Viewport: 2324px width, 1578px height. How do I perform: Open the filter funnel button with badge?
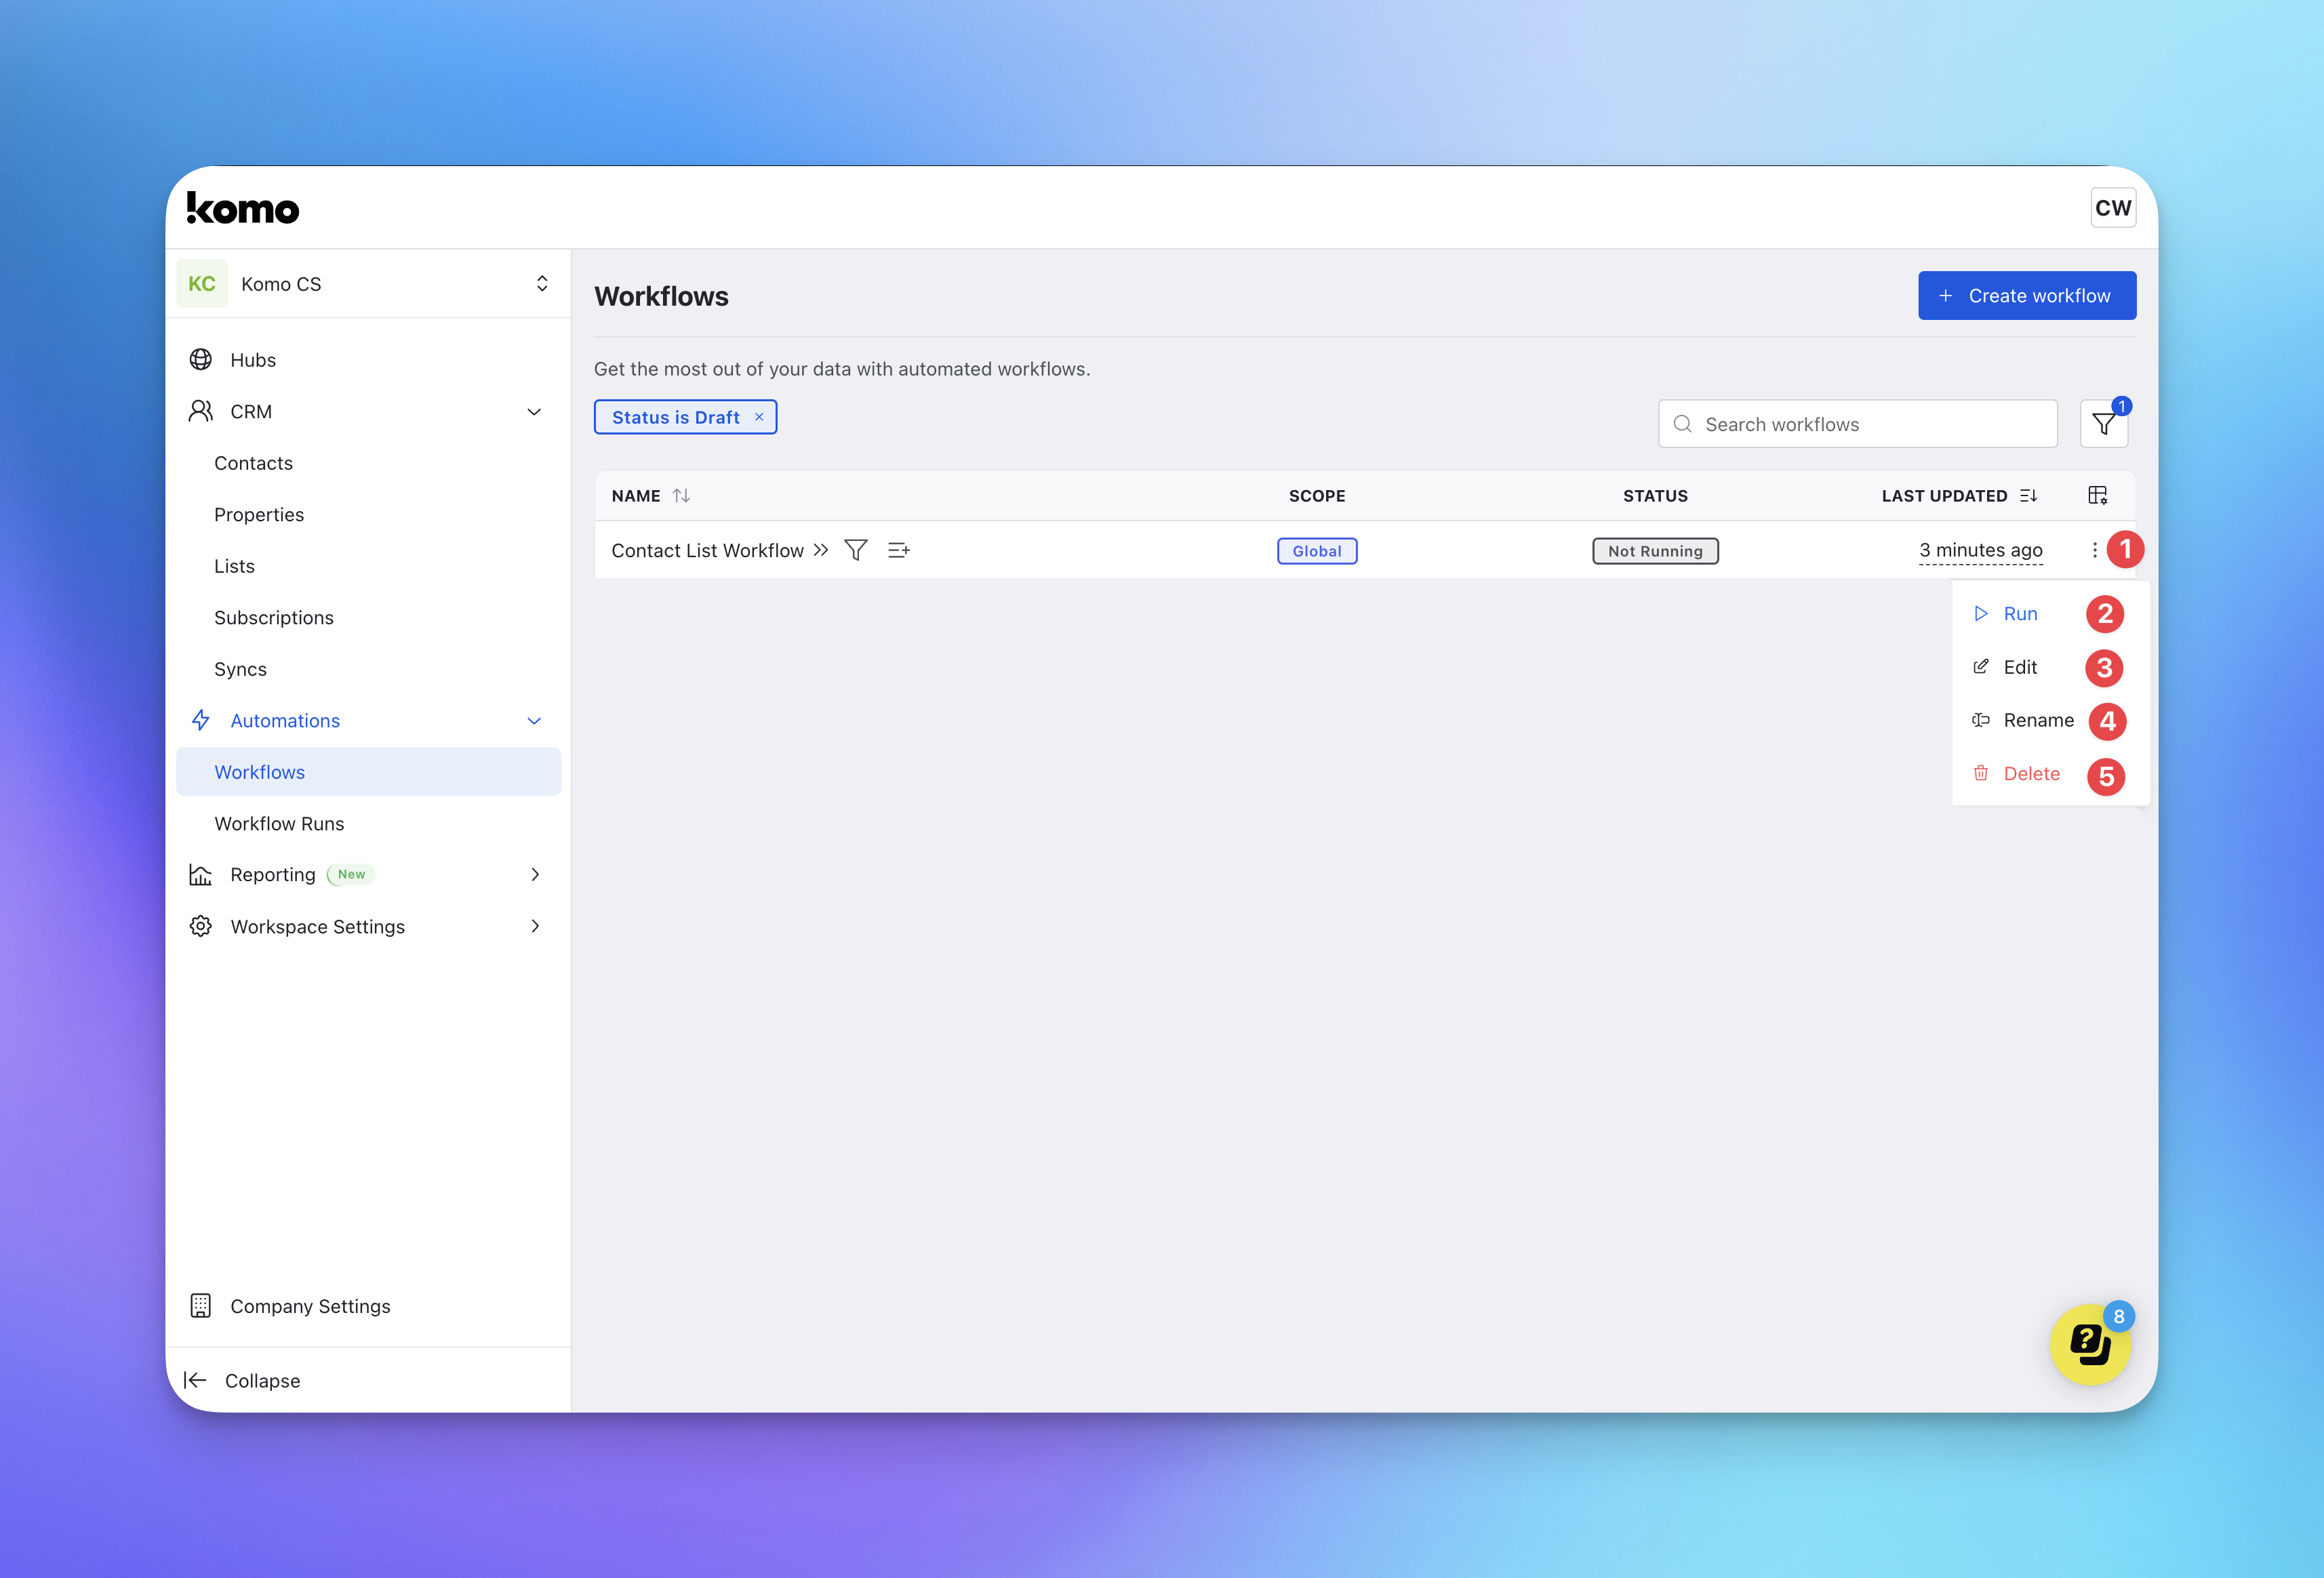[x=2102, y=424]
